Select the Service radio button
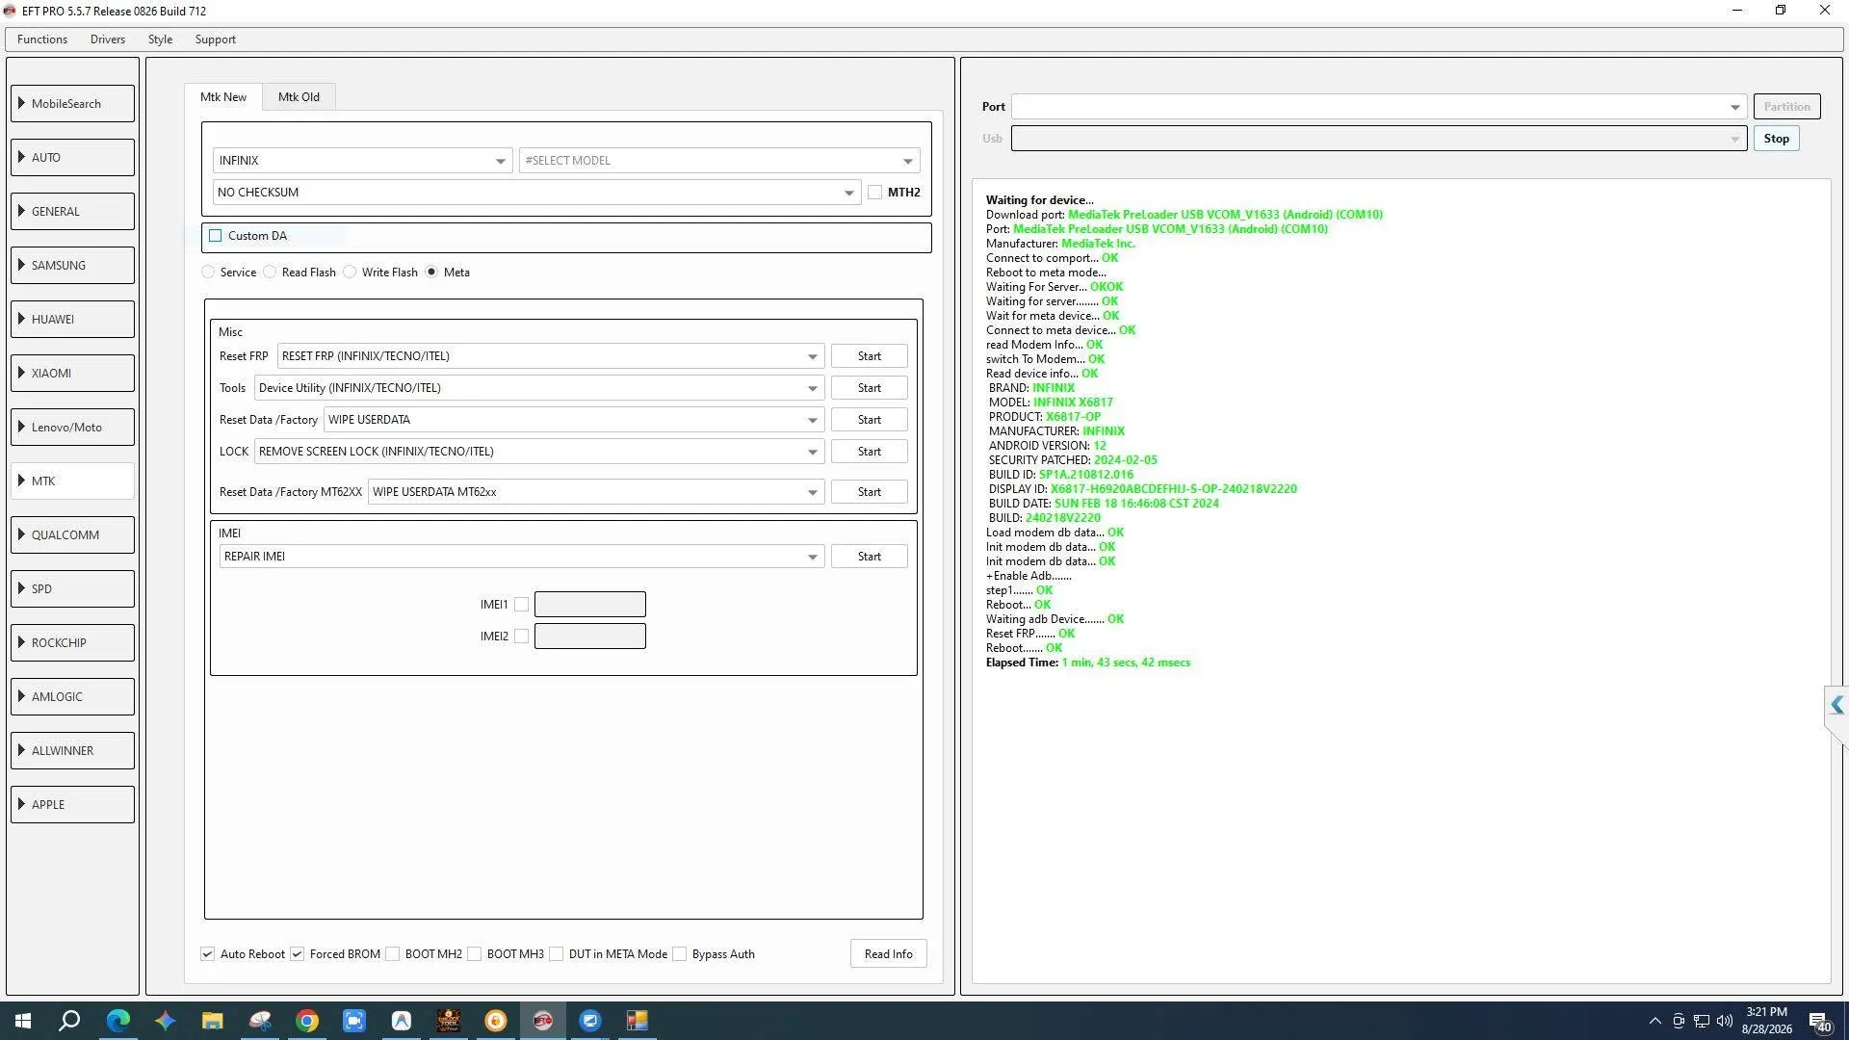The image size is (1849, 1040). point(208,273)
